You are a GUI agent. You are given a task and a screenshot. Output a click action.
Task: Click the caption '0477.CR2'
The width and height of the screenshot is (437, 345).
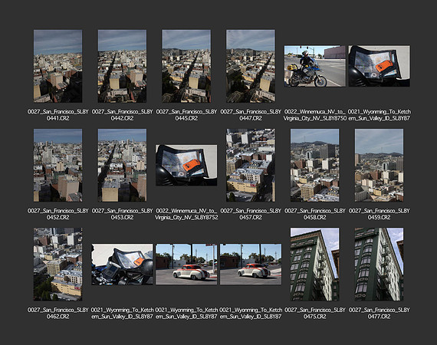coord(379,317)
